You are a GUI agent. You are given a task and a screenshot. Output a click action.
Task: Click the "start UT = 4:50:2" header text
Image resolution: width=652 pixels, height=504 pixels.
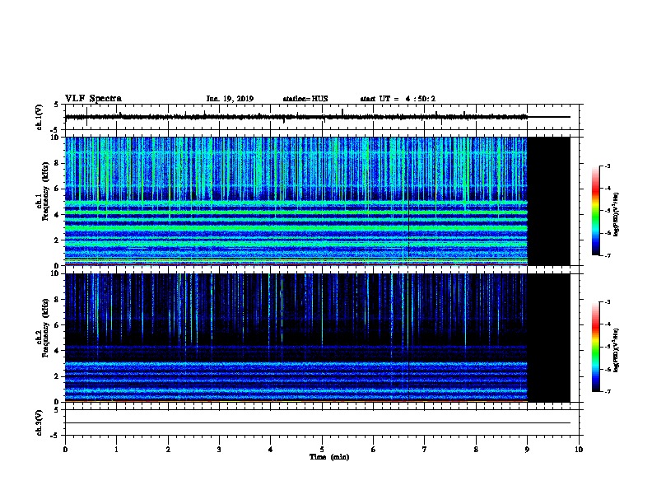point(398,99)
